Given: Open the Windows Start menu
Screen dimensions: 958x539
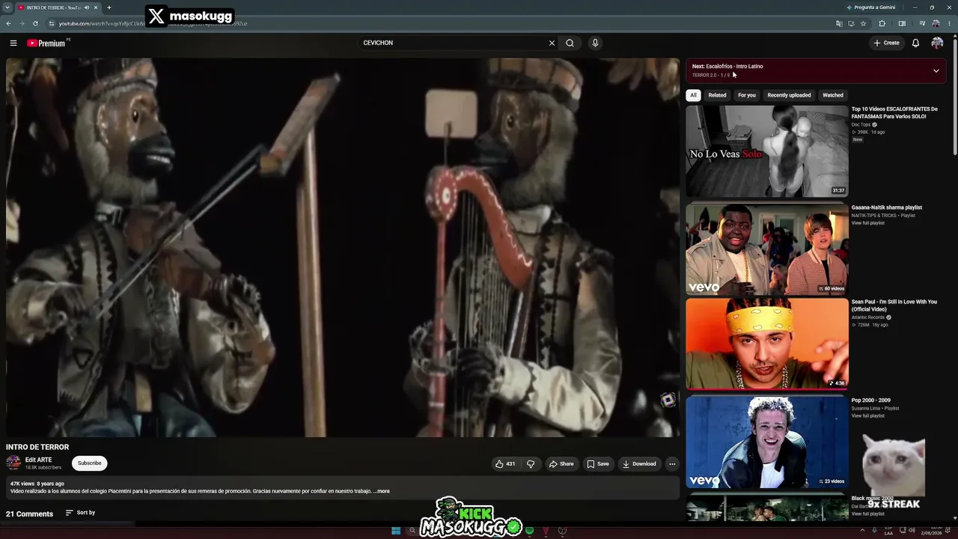Looking at the screenshot, I should point(396,531).
